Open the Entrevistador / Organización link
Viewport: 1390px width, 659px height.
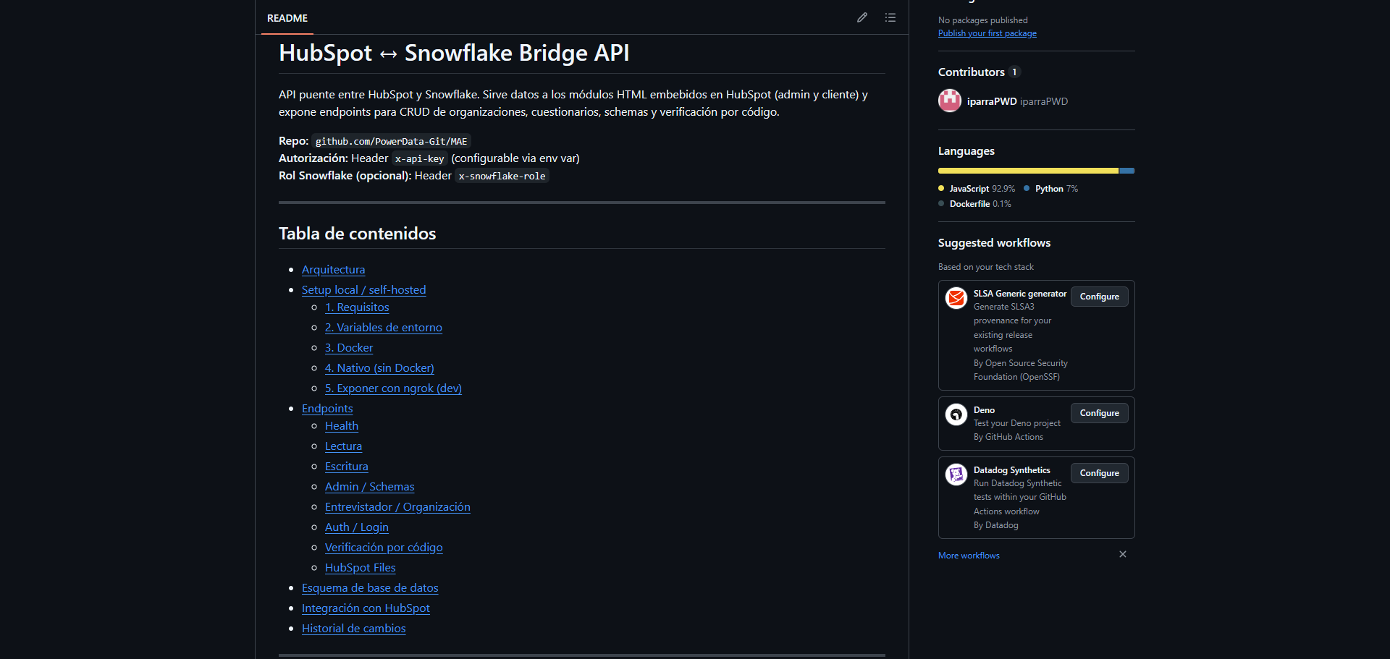(397, 506)
